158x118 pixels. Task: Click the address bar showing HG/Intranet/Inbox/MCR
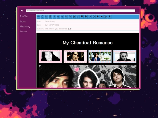[80, 11]
